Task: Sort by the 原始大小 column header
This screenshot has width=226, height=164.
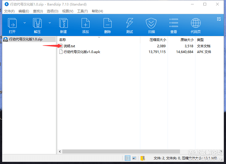Action: [187, 40]
